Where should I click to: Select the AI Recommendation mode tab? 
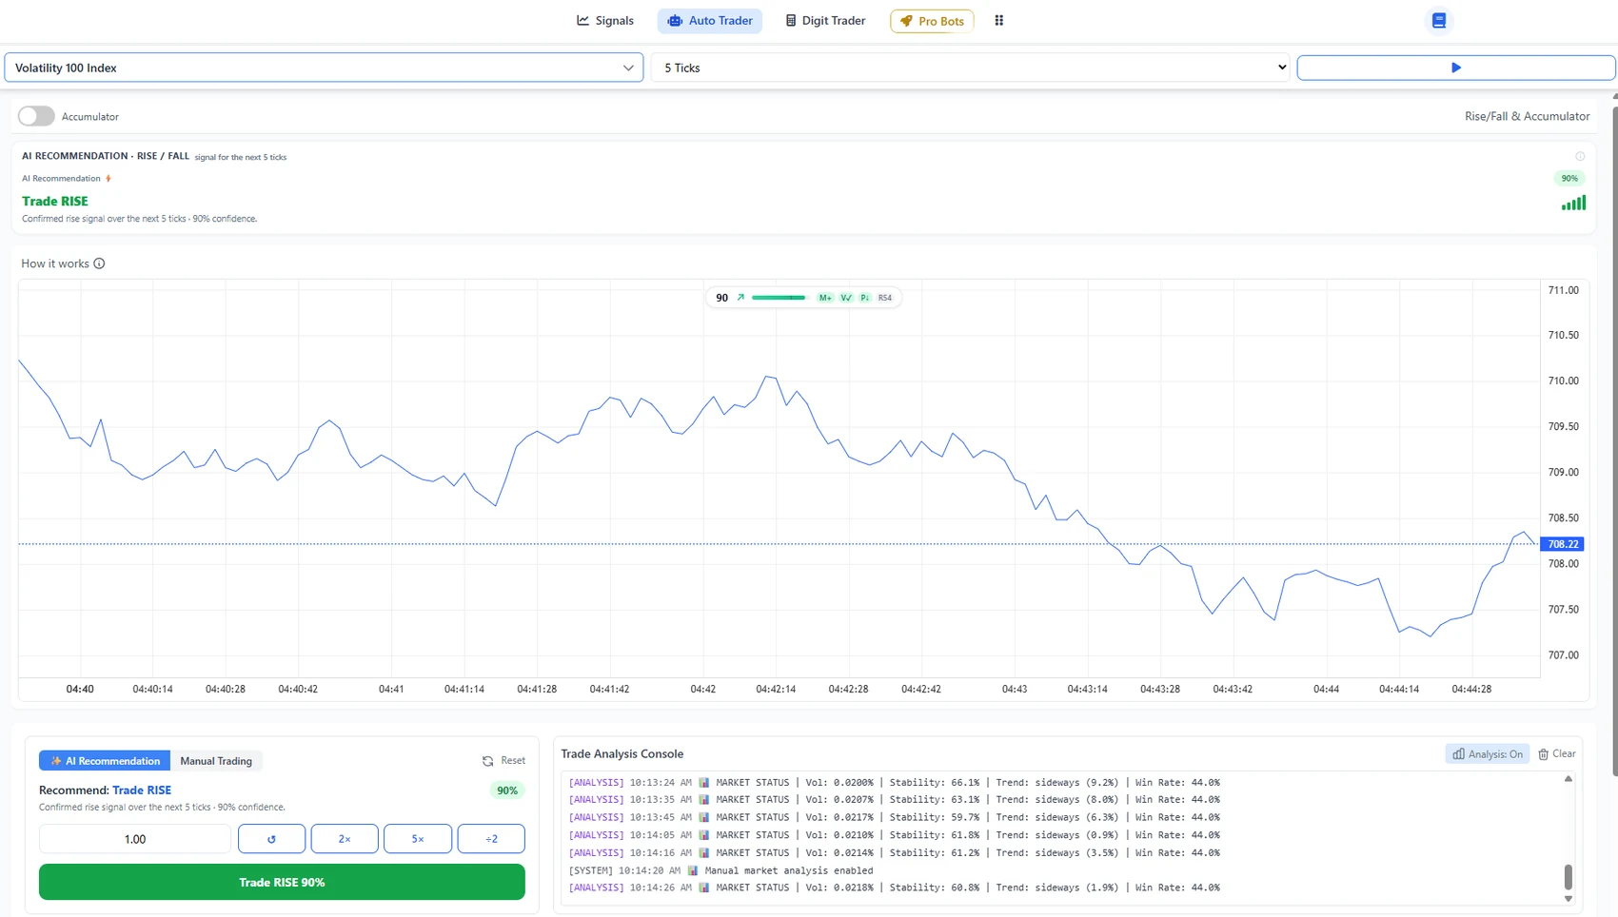click(105, 761)
